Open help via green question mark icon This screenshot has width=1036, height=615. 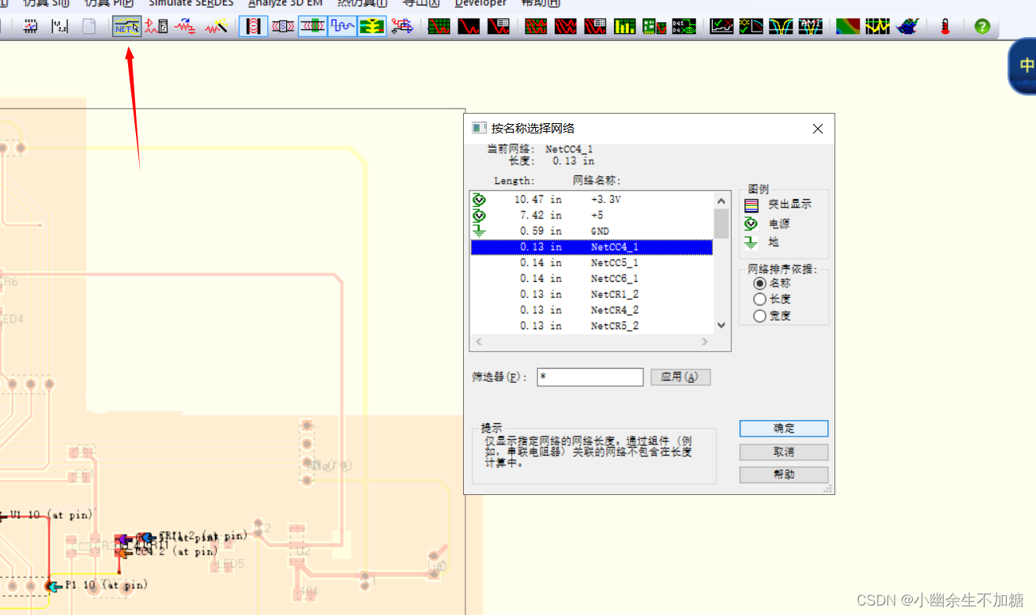tap(982, 26)
